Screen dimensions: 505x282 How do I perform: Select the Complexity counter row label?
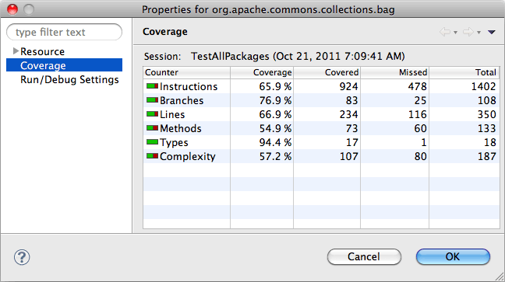tap(188, 156)
